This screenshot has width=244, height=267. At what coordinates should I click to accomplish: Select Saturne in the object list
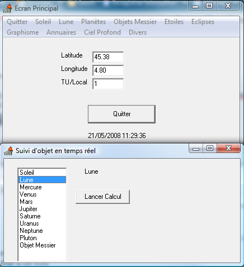[x=42, y=216]
